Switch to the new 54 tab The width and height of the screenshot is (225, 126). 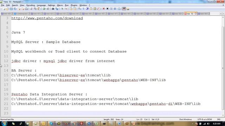coord(204,14)
